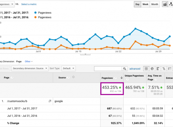
Task: Click the Select a metric link
Action: click(x=29, y=4)
